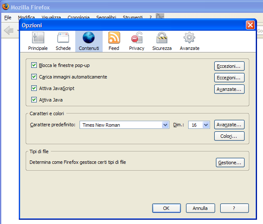Open the Carattere predefinito font dropdown
263x224 pixels.
124,125
